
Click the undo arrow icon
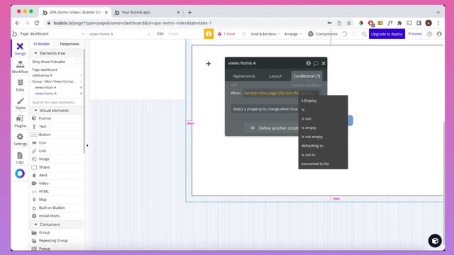point(345,34)
